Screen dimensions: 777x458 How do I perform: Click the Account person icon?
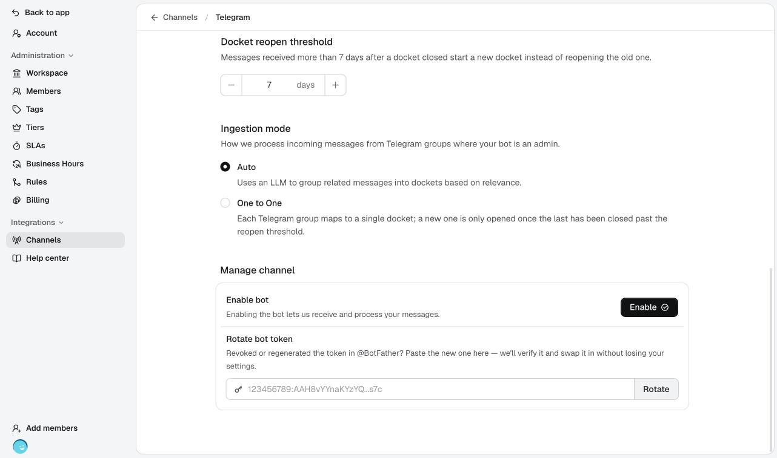point(16,33)
